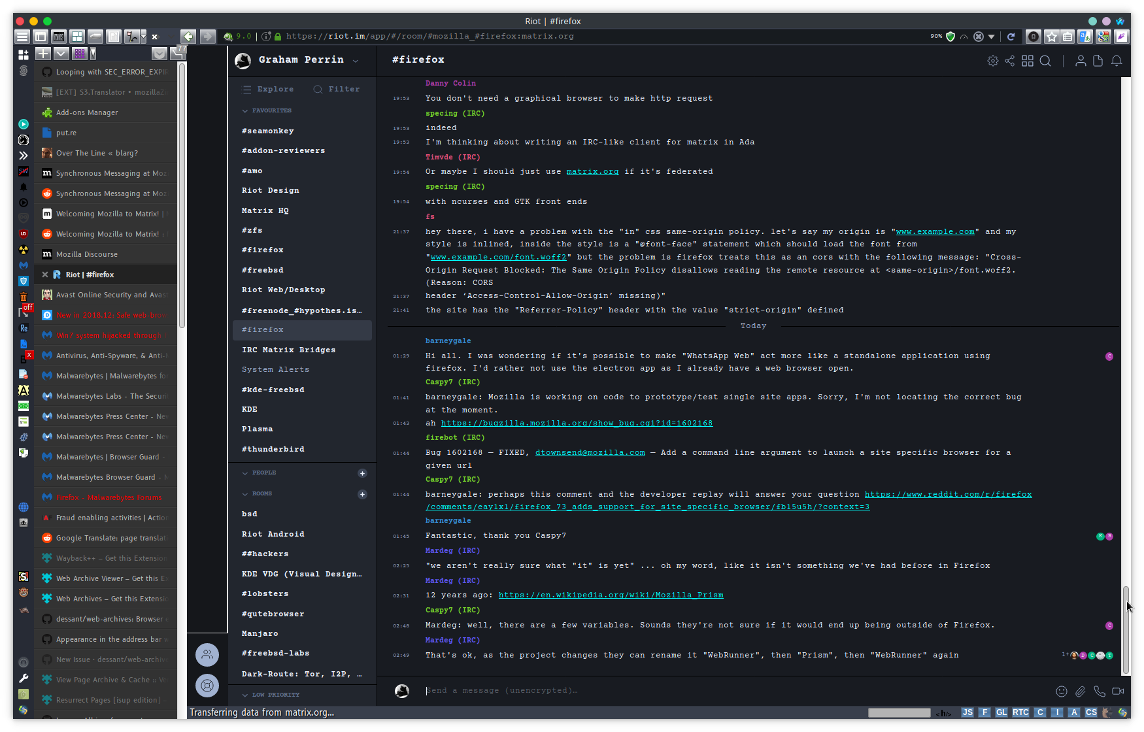Open the purple tab groups grid icon

[x=80, y=54]
